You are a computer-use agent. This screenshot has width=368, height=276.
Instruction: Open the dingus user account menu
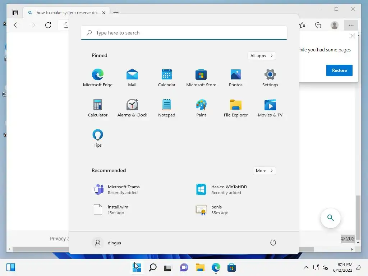[107, 243]
